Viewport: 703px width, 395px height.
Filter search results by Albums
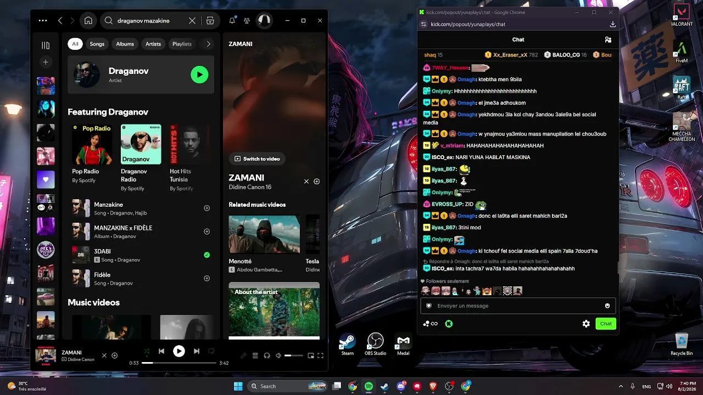click(125, 44)
